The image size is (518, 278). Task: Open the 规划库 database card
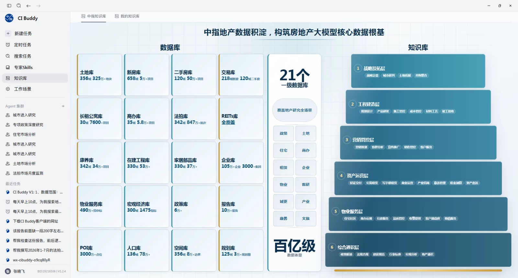pos(241,251)
